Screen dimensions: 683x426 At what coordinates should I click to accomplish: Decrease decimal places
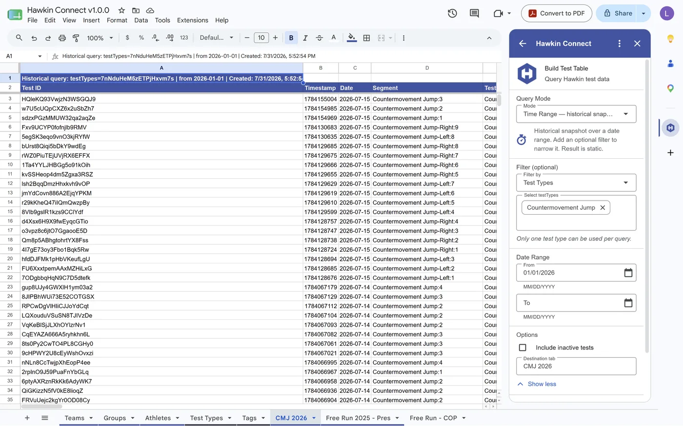pyautogui.click(x=155, y=38)
